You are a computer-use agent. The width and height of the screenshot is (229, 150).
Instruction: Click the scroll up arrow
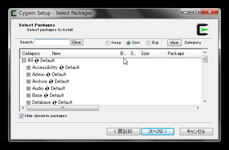point(205,52)
